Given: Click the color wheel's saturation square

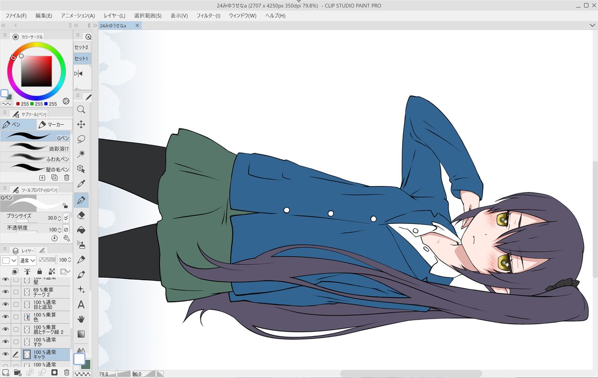Looking at the screenshot, I should pyautogui.click(x=36, y=71).
